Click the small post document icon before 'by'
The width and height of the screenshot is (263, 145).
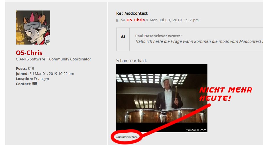coord(117,20)
